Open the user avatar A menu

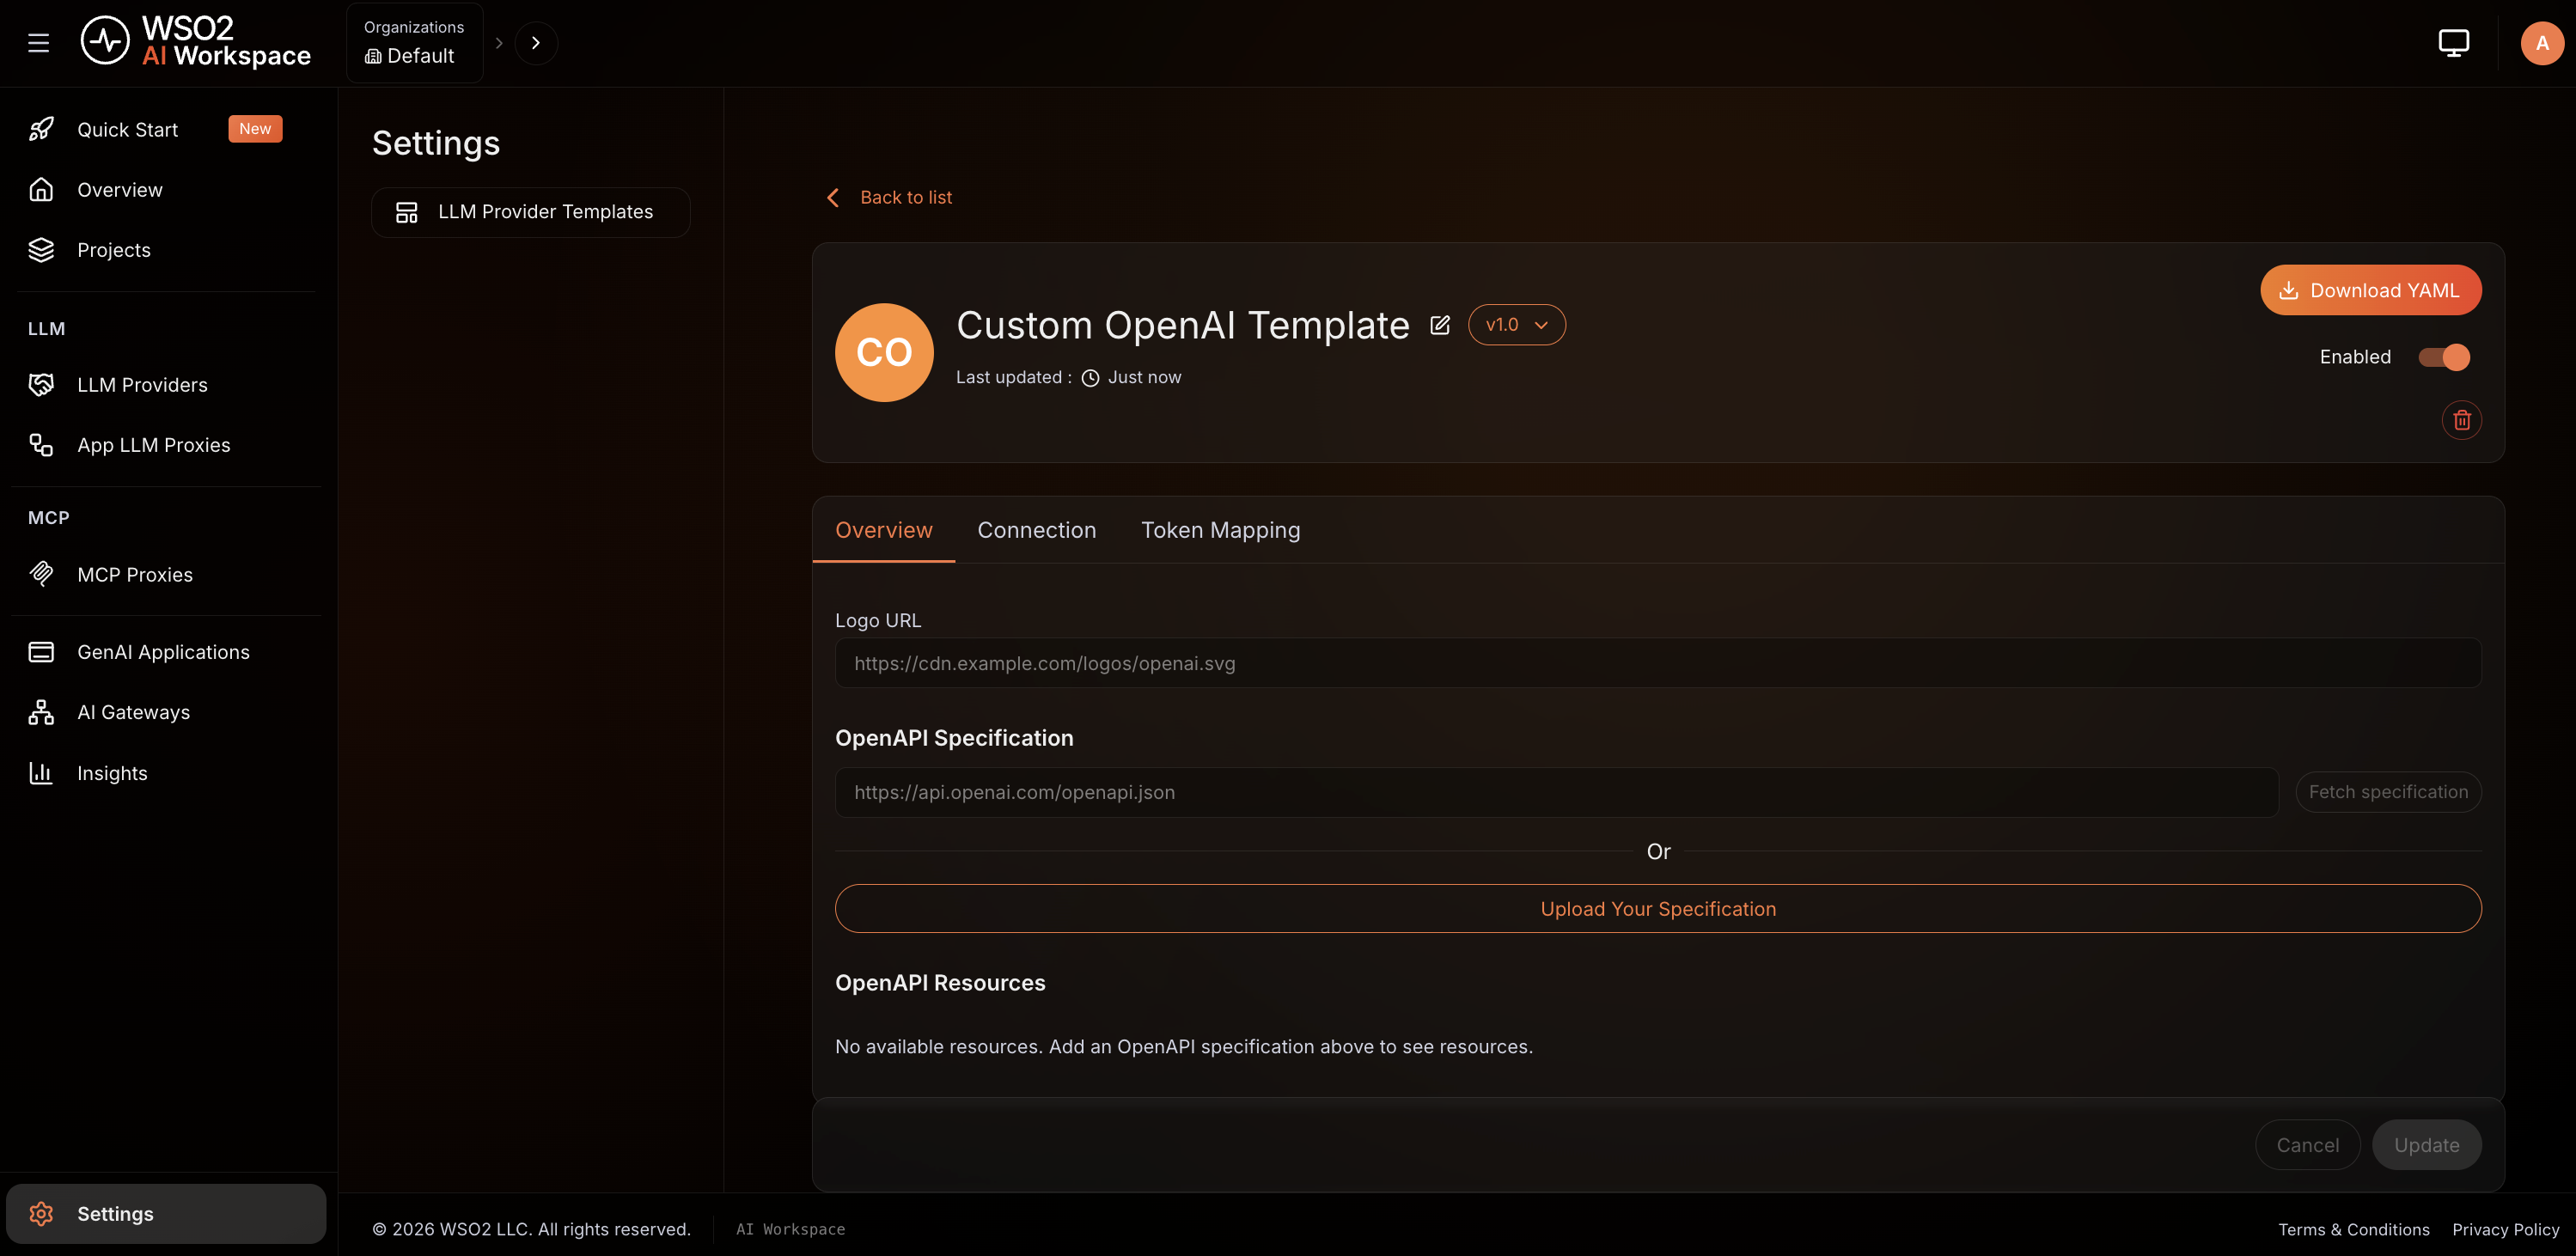tap(2541, 43)
